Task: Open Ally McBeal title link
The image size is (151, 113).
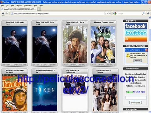Action: click(72, 71)
